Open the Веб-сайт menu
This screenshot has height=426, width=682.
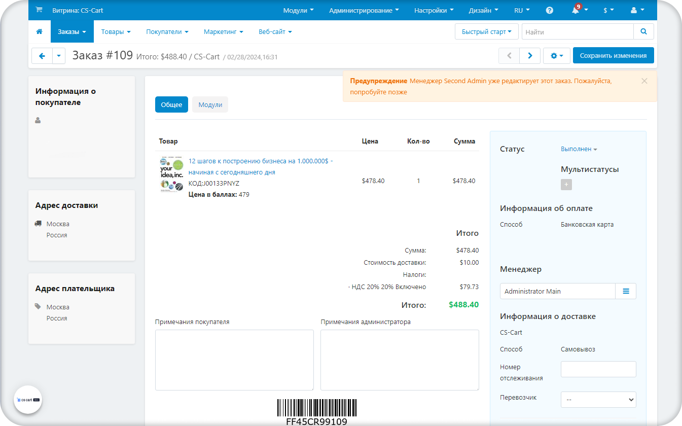coord(275,31)
